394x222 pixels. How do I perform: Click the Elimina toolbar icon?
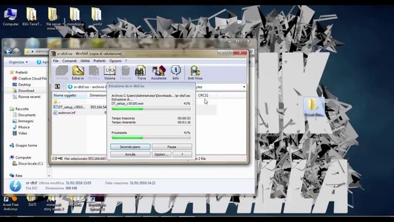(126, 73)
